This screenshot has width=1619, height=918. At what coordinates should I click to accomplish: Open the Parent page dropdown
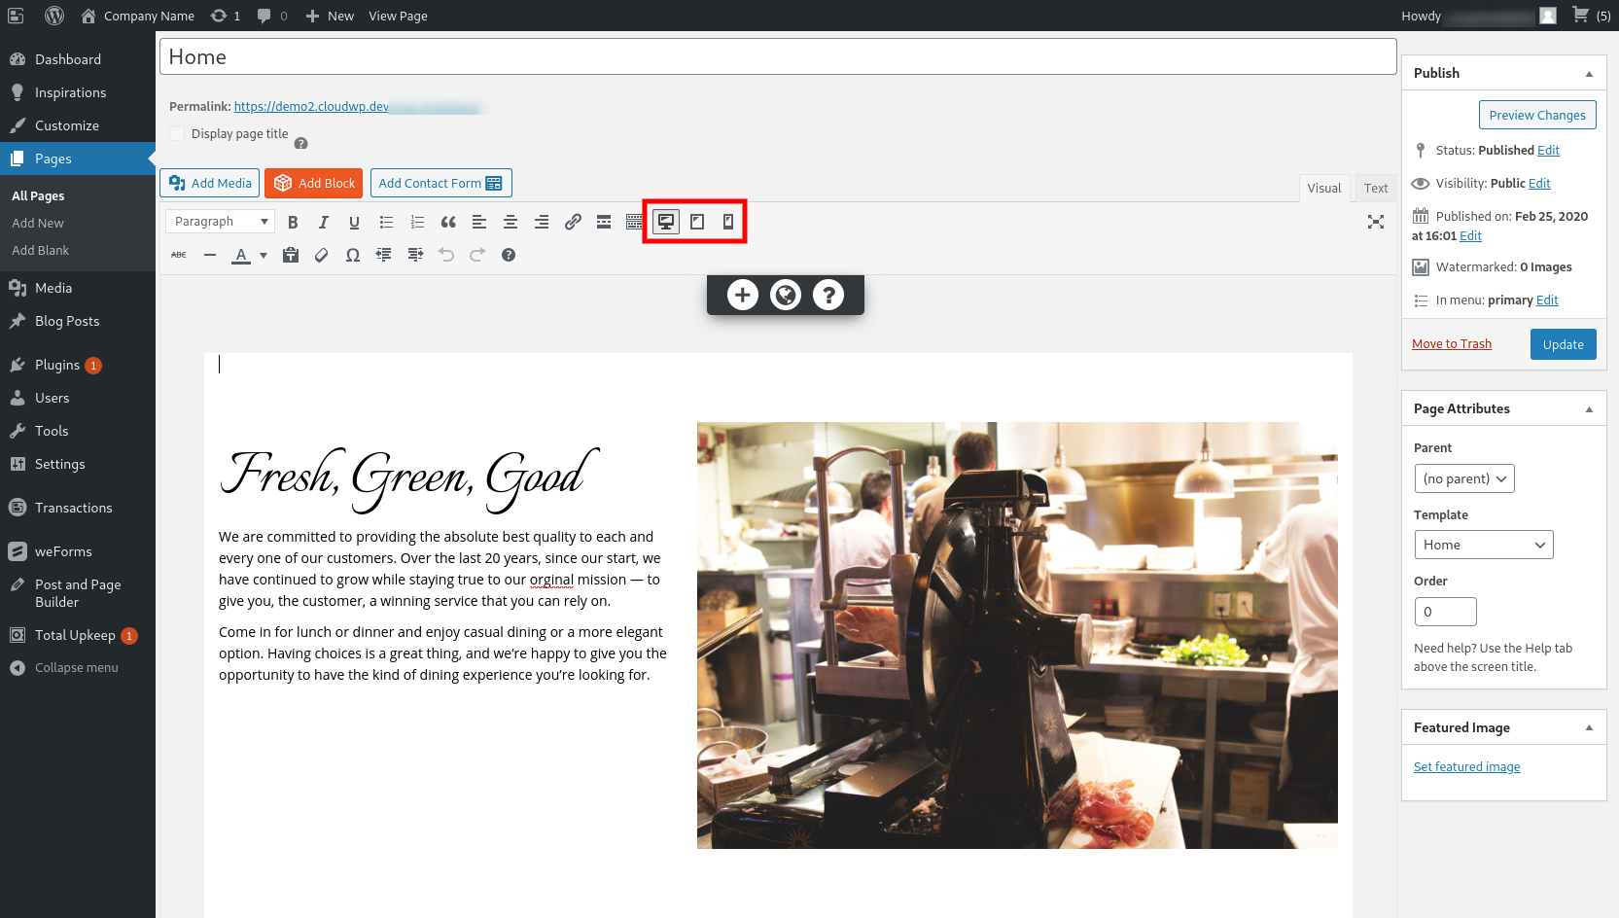(1463, 478)
